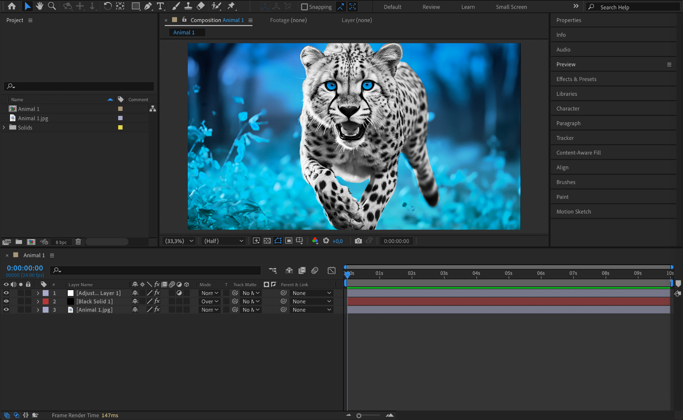This screenshot has width=683, height=420.
Task: Open blending mode dropdown for Black Solid 1
Action: tap(210, 301)
